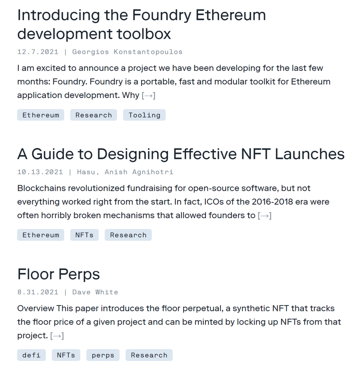Select the Research tag under Floor Perps

(149, 355)
